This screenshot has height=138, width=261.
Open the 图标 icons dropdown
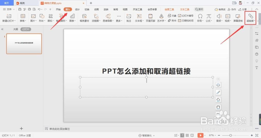pos(51,21)
